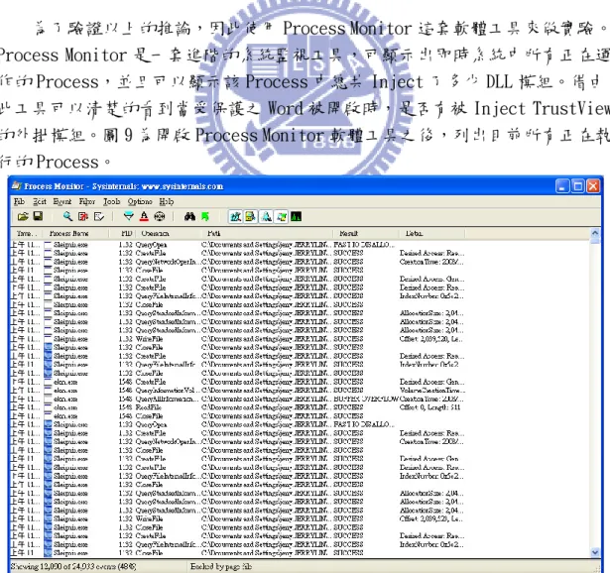Open the Edit menu
Screen dimensions: 610x573
point(40,201)
